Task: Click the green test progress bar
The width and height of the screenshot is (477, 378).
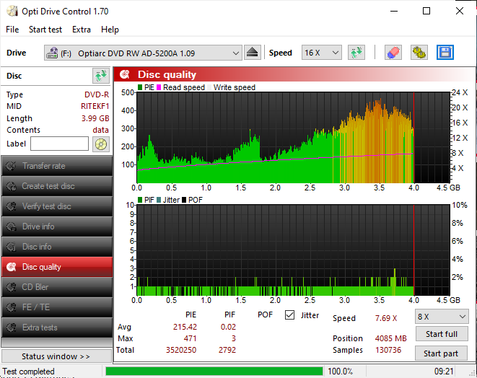Action: tap(214, 372)
